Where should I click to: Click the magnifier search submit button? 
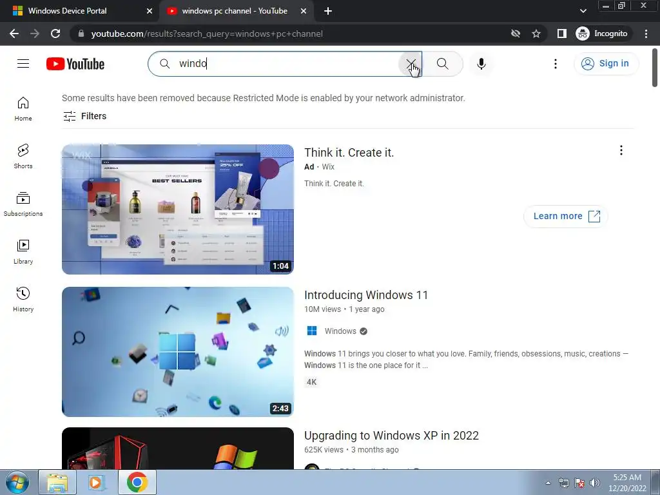pyautogui.click(x=442, y=64)
